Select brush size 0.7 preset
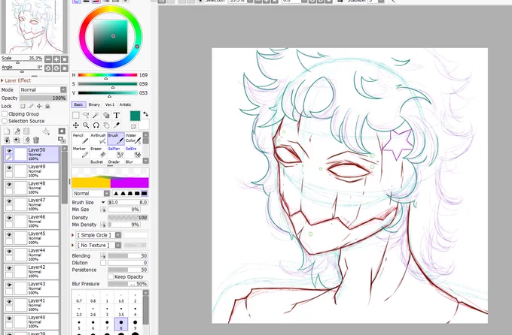This screenshot has width=512, height=335. (79, 297)
